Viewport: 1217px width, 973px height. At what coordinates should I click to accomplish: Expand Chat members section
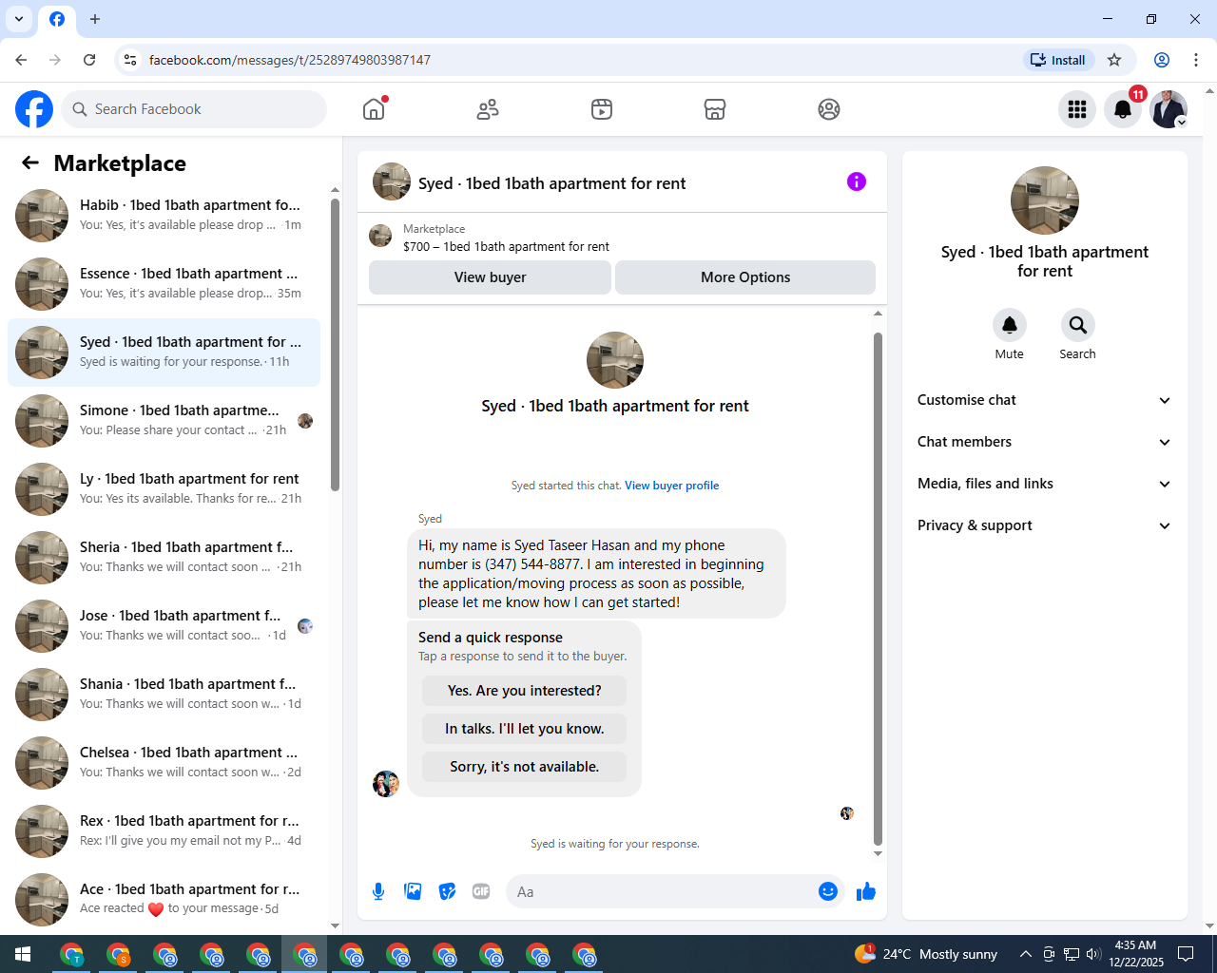point(1045,442)
